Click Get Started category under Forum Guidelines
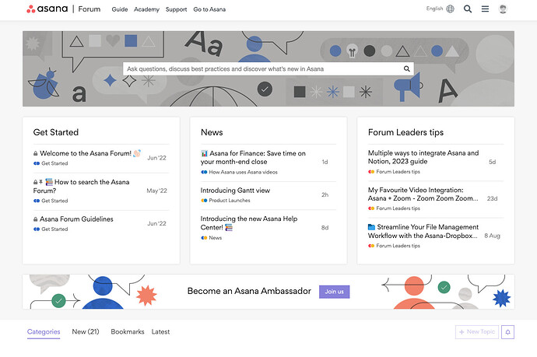Viewport: 537px width, 357px height. click(x=54, y=229)
